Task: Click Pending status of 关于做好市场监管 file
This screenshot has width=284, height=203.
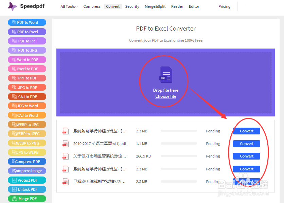Action: [x=213, y=156]
